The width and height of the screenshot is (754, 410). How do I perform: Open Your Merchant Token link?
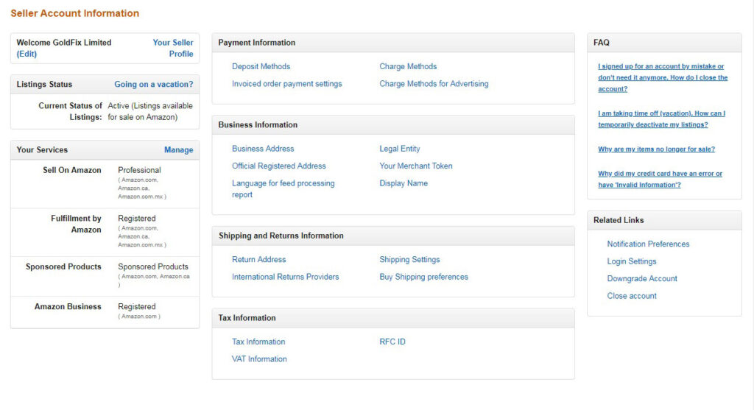tap(416, 166)
